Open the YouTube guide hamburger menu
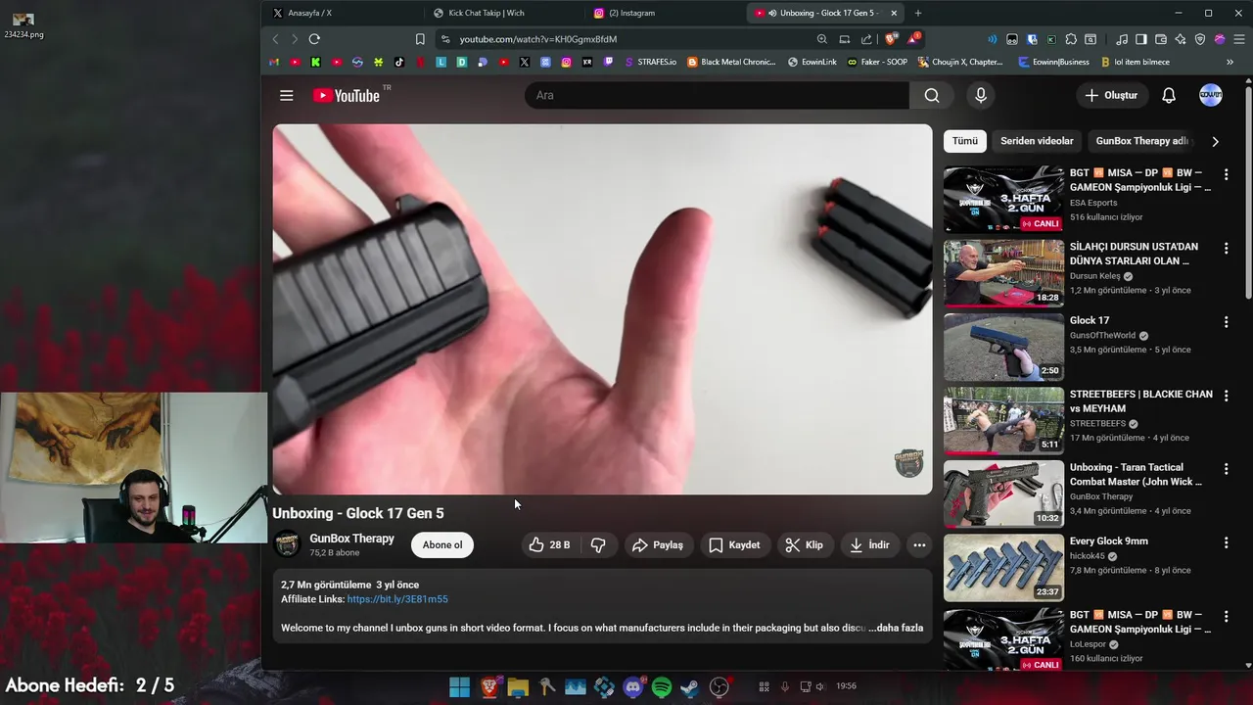This screenshot has height=705, width=1253. click(286, 95)
